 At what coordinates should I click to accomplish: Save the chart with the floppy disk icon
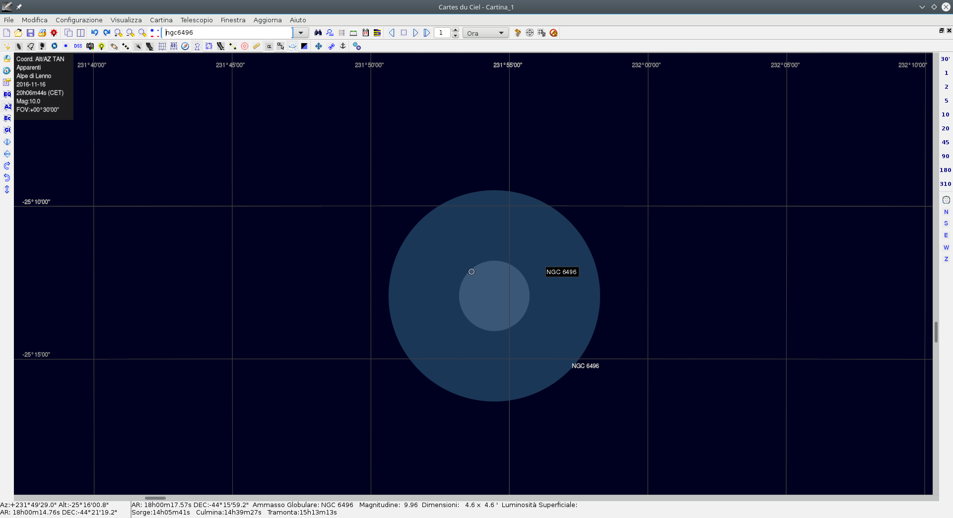[30, 33]
